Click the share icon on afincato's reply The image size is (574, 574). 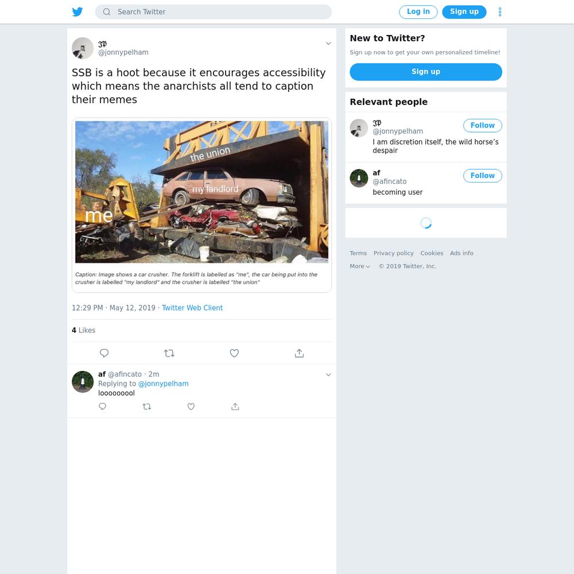click(235, 407)
